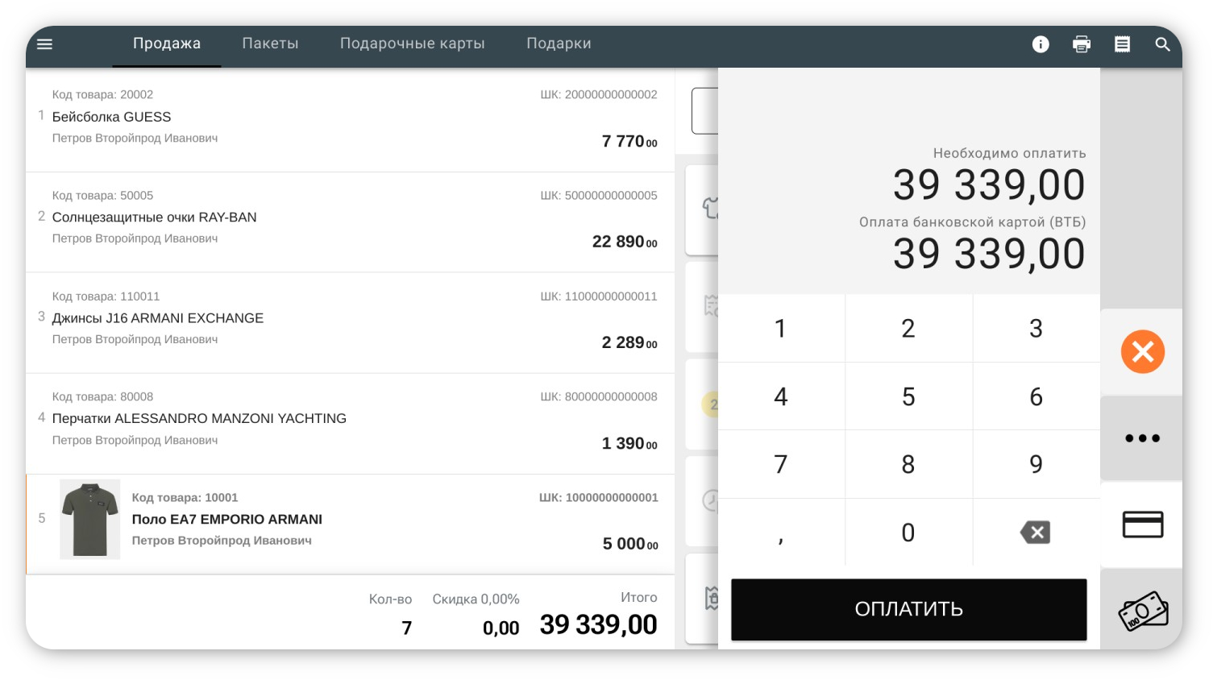
Task: Click the ОПЛАТИТЬ button
Action: [x=908, y=609]
